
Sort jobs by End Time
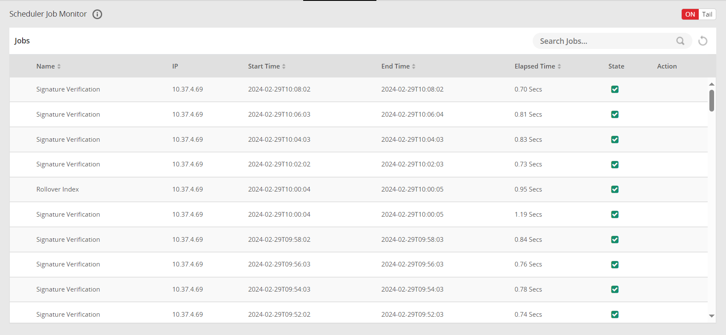point(413,66)
